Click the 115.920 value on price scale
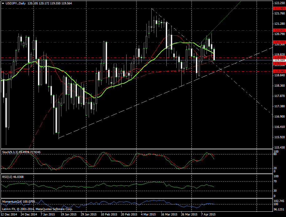The width and height of the screenshot is (286, 217). tap(278, 137)
